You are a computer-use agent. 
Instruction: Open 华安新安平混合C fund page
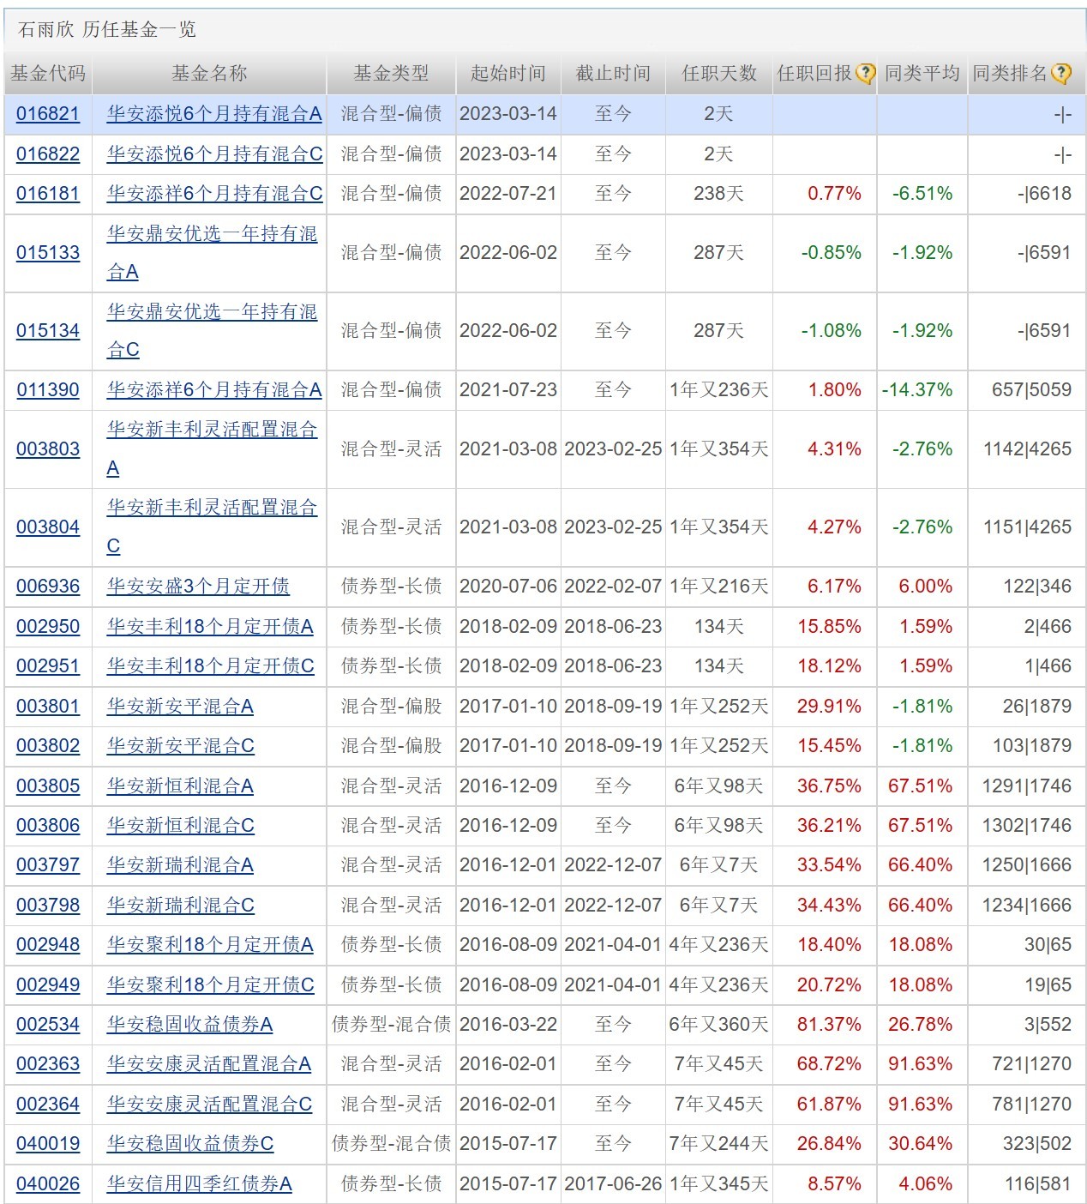point(181,746)
